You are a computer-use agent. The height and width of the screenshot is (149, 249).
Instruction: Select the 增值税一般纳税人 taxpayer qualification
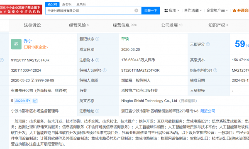point(136,80)
